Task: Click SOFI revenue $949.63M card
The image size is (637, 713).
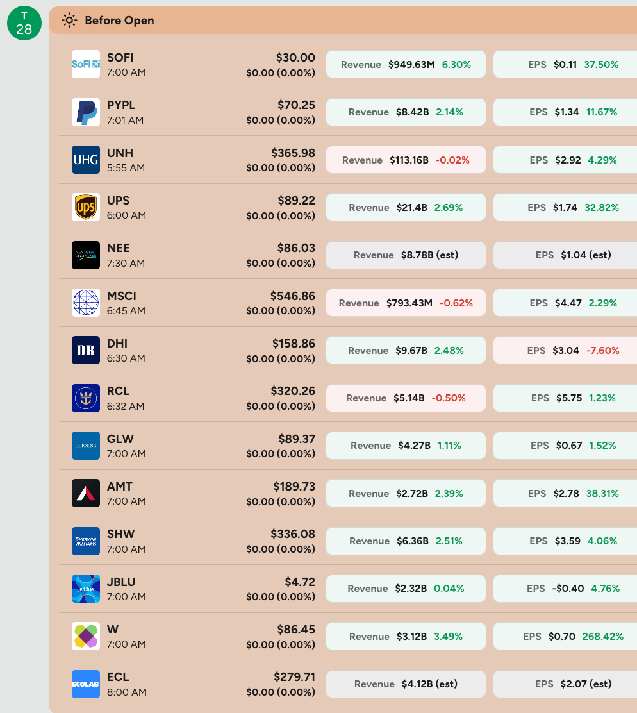Action: coord(406,64)
